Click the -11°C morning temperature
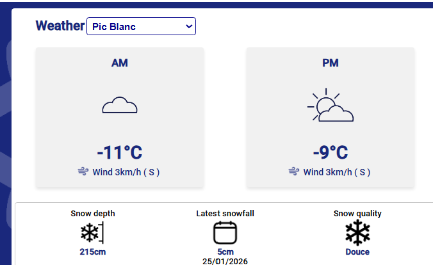 pos(120,153)
